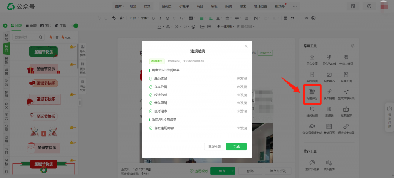Open the 往期推荐 past recommendations tool
This screenshot has width=394, height=178.
346,112
